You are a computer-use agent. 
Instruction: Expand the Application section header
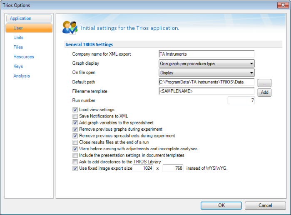(29, 19)
